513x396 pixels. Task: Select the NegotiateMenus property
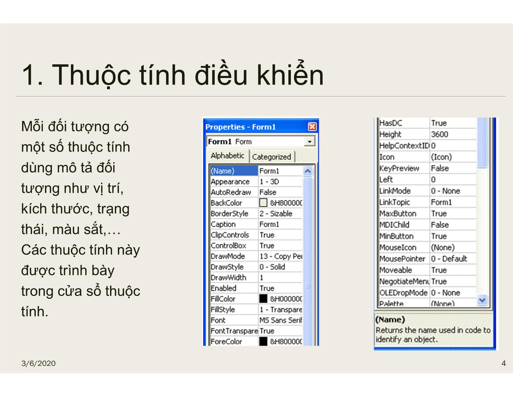(x=404, y=281)
